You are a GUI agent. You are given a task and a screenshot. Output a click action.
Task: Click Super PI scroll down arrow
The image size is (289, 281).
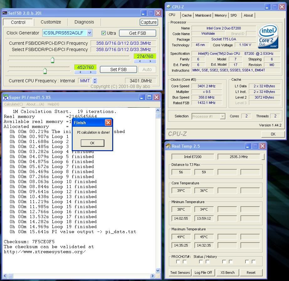(x=158, y=270)
